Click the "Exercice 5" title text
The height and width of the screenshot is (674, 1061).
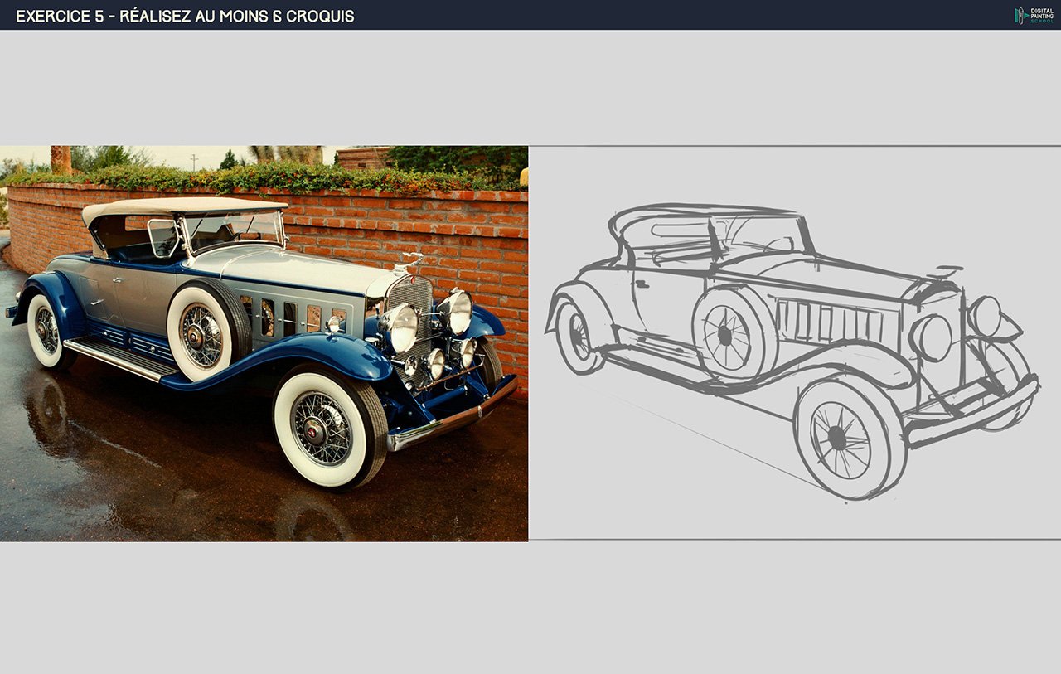[x=185, y=16]
